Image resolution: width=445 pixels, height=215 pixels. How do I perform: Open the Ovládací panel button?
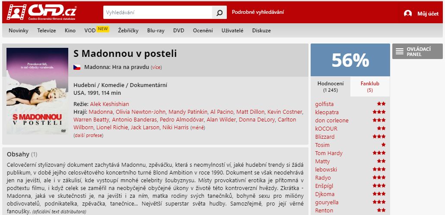pos(417,51)
